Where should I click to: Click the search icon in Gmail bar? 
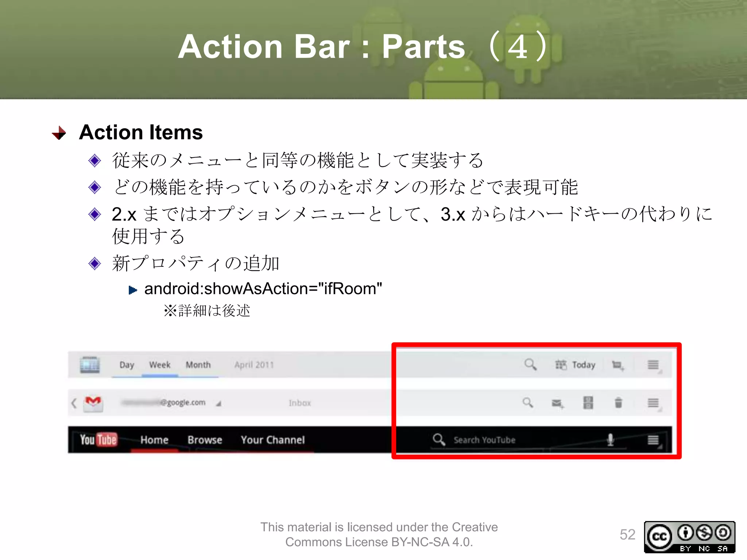pos(528,402)
